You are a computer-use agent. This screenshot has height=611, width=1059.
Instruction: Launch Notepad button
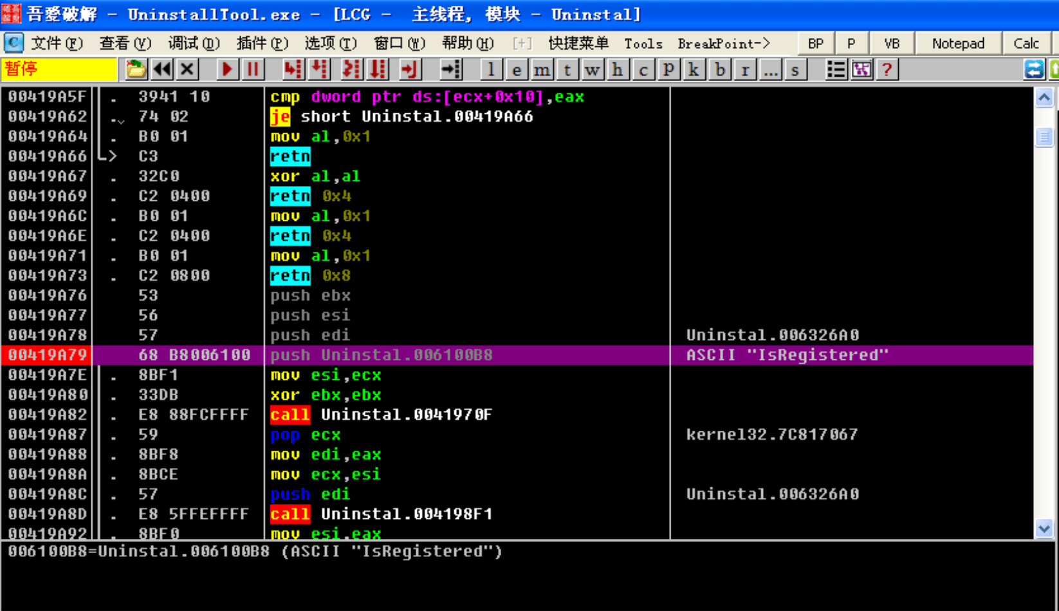coord(958,43)
